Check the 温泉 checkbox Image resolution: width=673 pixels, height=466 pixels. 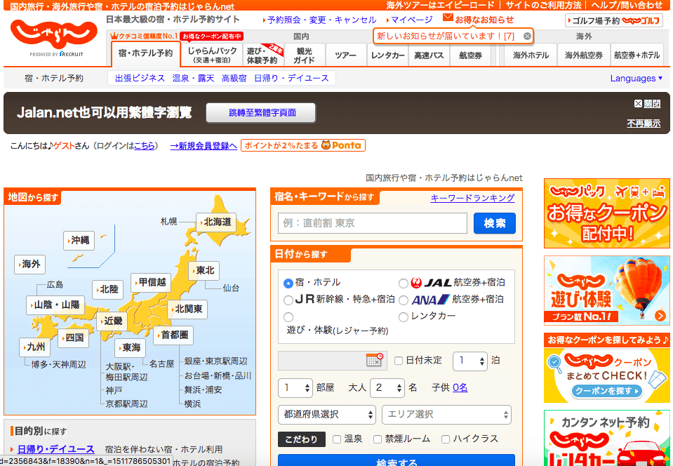[337, 439]
